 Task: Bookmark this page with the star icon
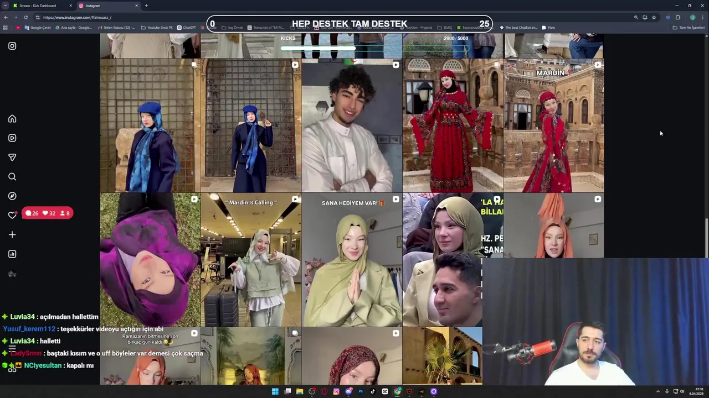click(x=654, y=17)
